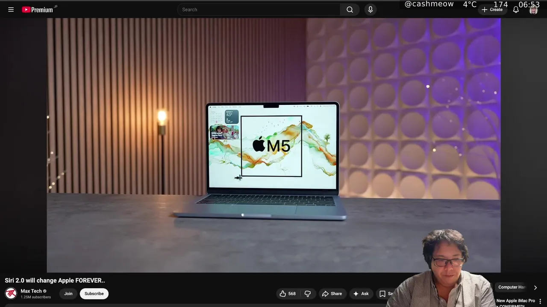Open the Max Tech channel name
547x307 pixels.
pyautogui.click(x=31, y=291)
